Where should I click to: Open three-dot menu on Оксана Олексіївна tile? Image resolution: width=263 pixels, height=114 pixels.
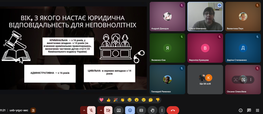point(251,79)
